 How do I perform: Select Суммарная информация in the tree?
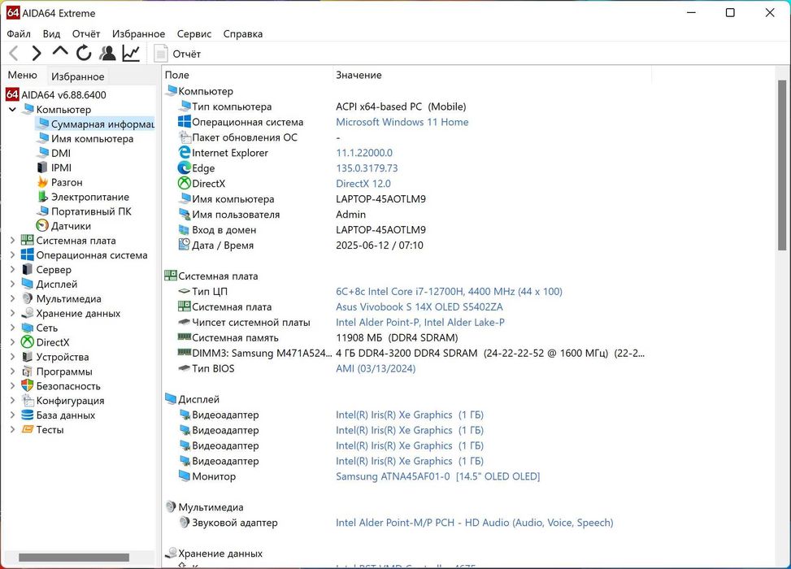click(102, 124)
